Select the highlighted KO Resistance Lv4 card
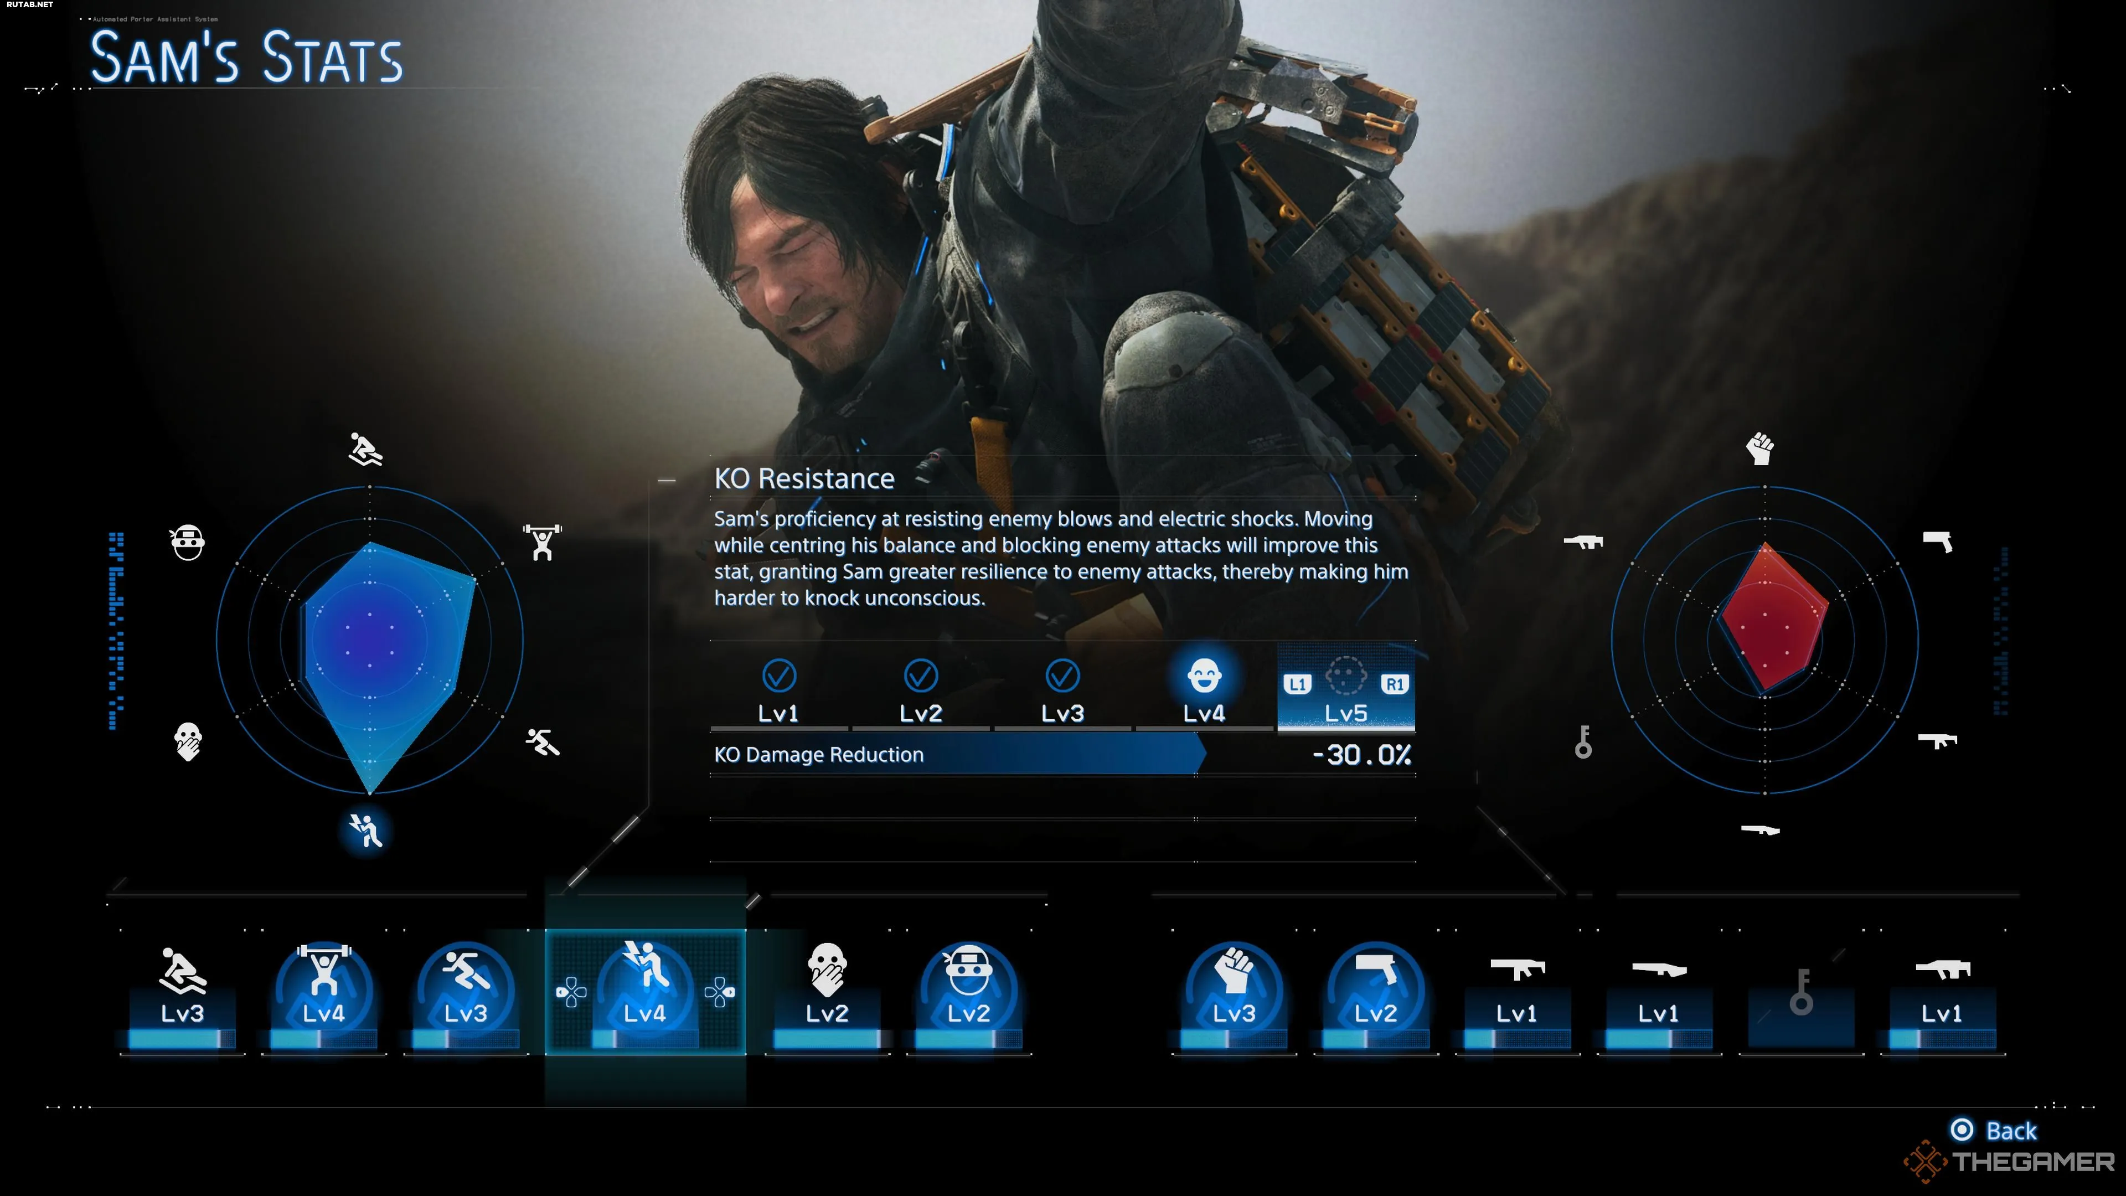2126x1196 pixels. pos(646,992)
